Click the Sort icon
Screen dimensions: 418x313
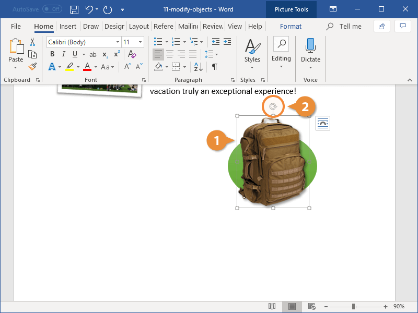pyautogui.click(x=199, y=67)
